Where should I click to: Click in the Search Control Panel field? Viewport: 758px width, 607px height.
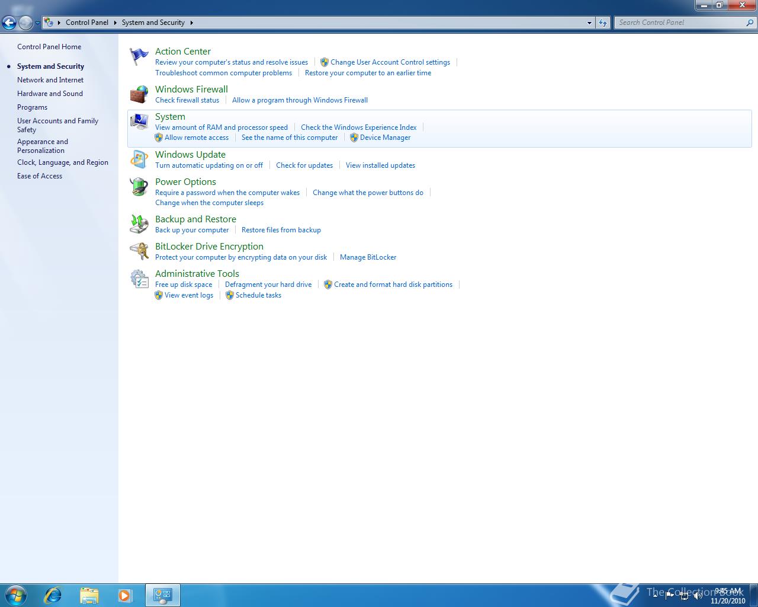click(680, 23)
